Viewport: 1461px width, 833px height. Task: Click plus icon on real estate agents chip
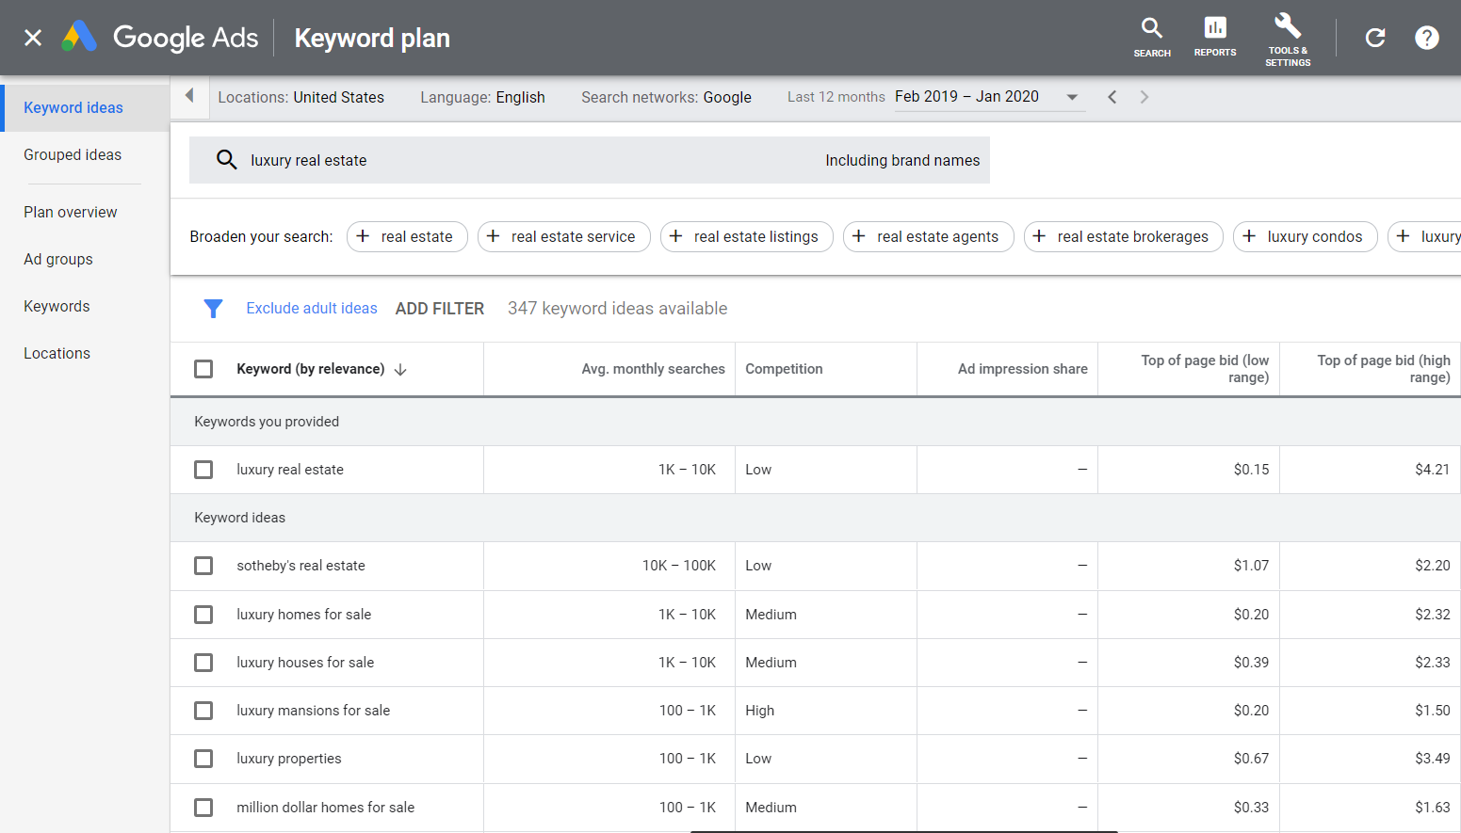click(859, 236)
